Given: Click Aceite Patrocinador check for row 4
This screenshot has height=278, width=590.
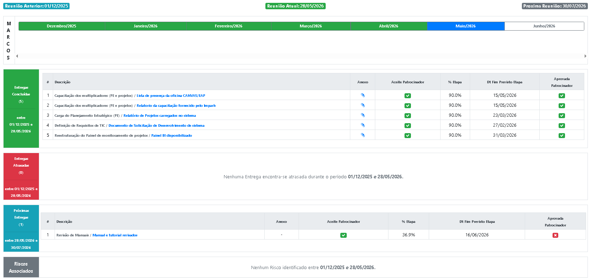Looking at the screenshot, I should 408,126.
